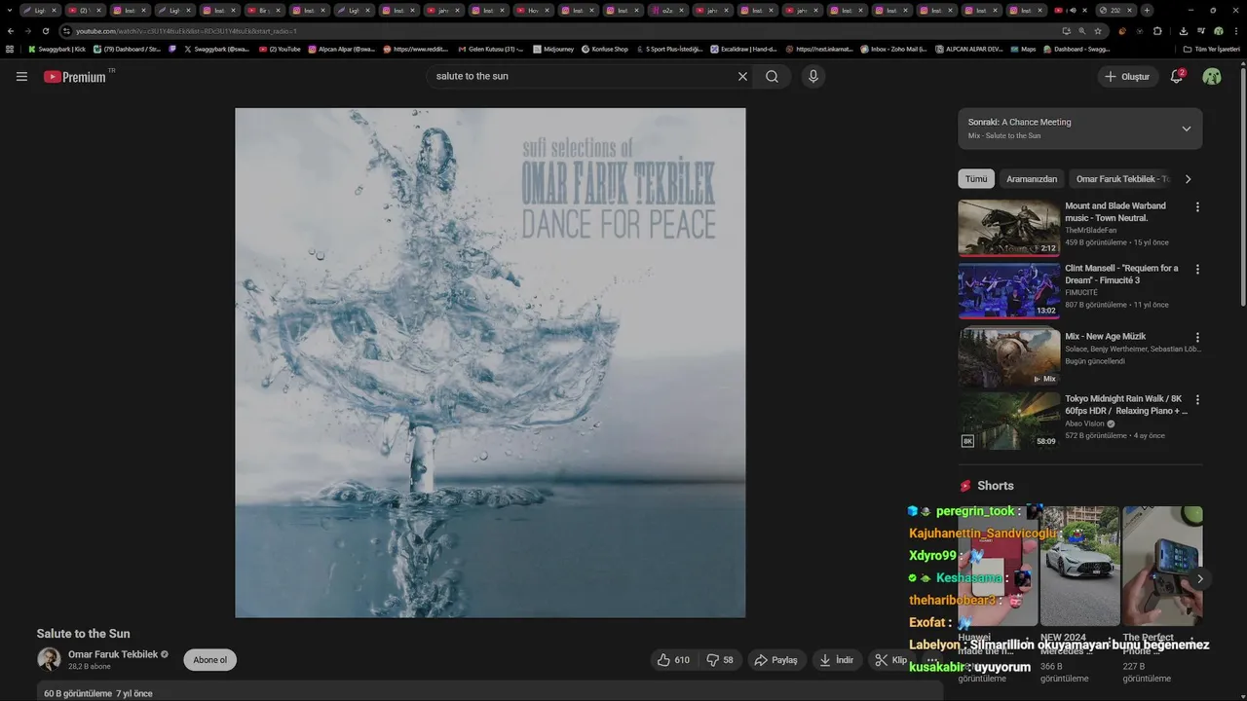Download the video with İndir
Image resolution: width=1247 pixels, height=701 pixels.
(x=836, y=660)
